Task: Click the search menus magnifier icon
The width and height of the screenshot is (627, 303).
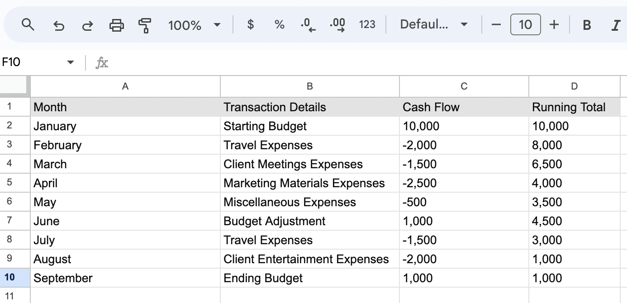Action: [x=28, y=24]
